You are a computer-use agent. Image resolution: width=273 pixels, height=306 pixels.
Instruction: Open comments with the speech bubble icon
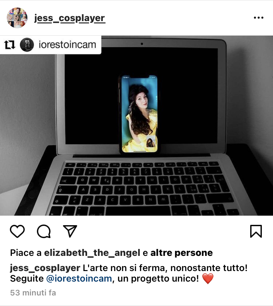(x=44, y=231)
